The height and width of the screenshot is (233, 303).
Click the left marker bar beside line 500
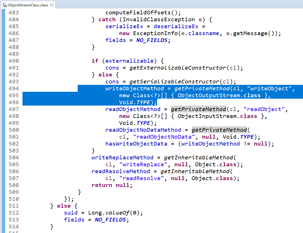coord(3,130)
